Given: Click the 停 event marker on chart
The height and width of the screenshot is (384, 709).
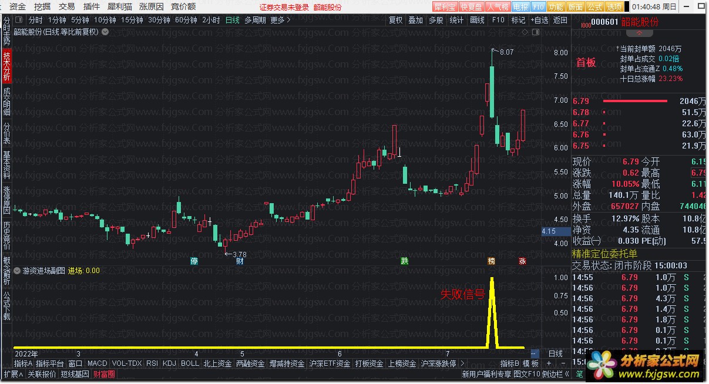Looking at the screenshot, I should [194, 261].
